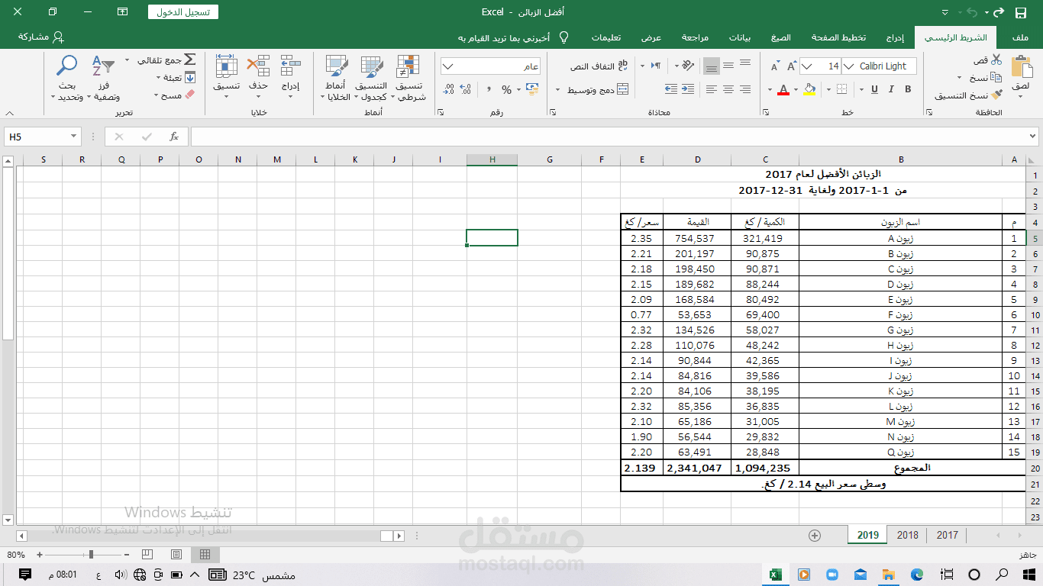This screenshot has width=1043, height=586.
Task: Click the formula bar input field
Action: pos(614,137)
